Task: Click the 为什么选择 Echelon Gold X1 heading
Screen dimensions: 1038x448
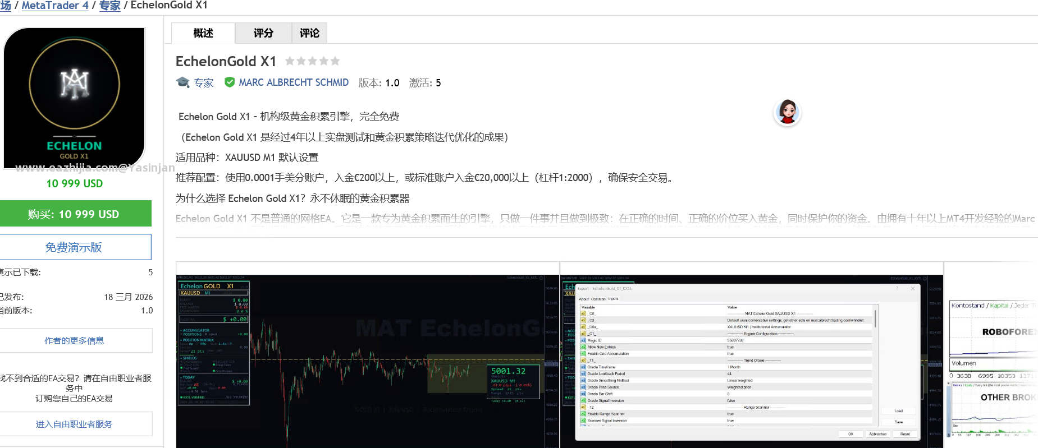Action: (x=292, y=198)
